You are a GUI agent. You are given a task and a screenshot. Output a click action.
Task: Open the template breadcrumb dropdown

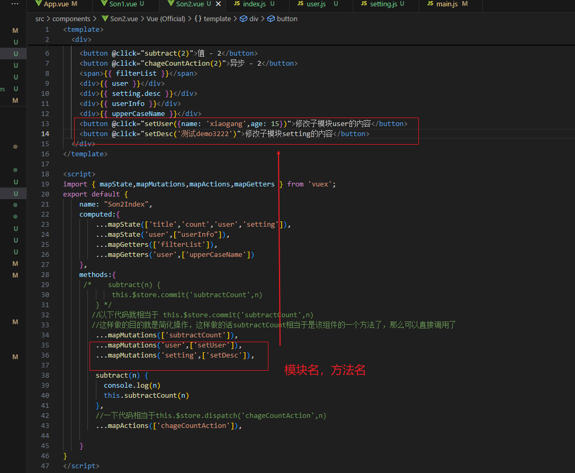point(217,19)
